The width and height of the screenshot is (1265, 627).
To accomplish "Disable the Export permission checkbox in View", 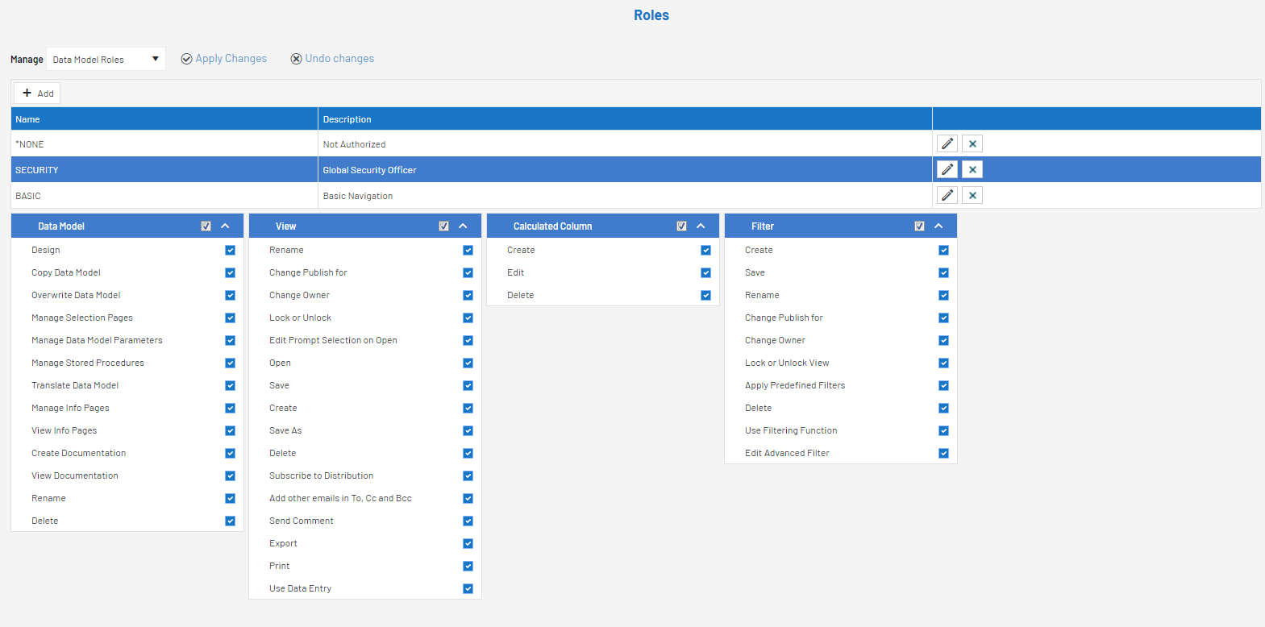I will click(x=468, y=544).
